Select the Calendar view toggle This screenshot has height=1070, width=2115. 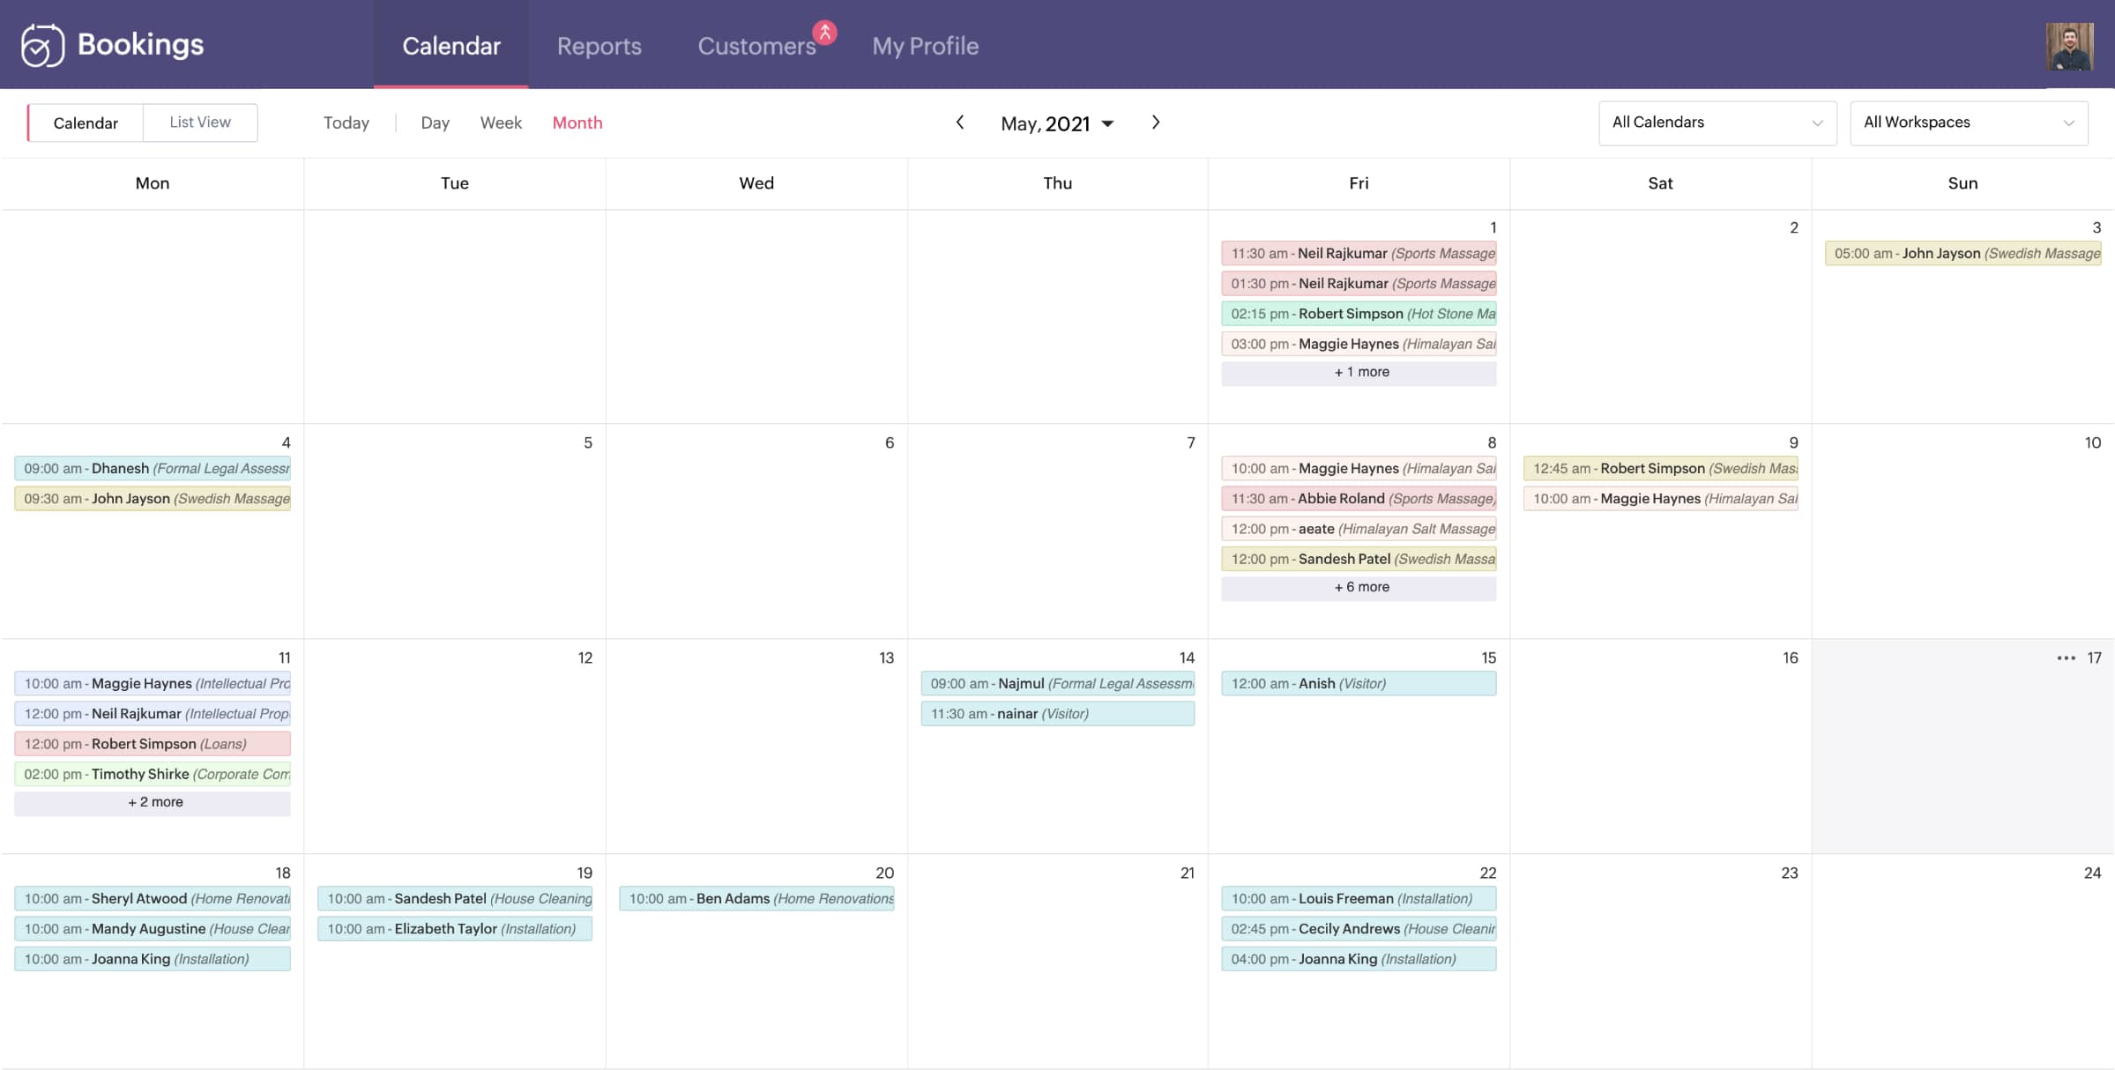pos(85,122)
